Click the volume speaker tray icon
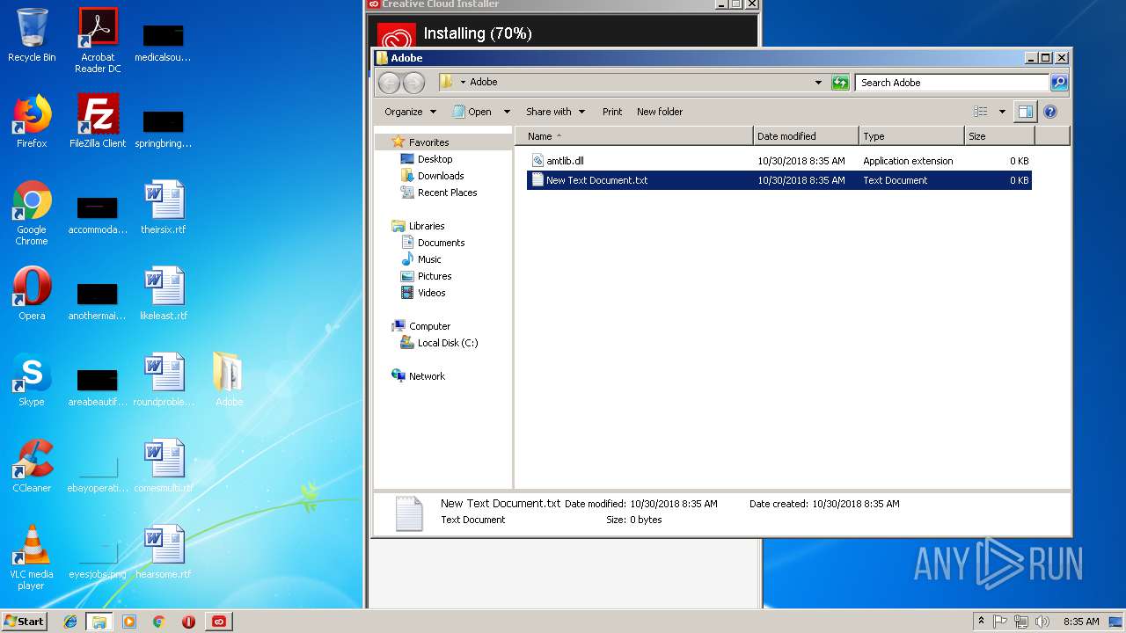The width and height of the screenshot is (1126, 633). [x=1042, y=622]
